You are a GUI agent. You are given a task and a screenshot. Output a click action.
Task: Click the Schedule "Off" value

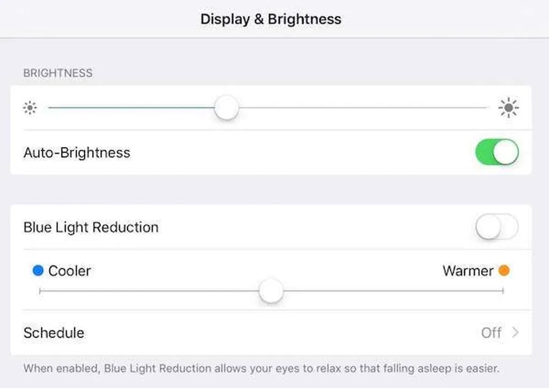tap(491, 333)
